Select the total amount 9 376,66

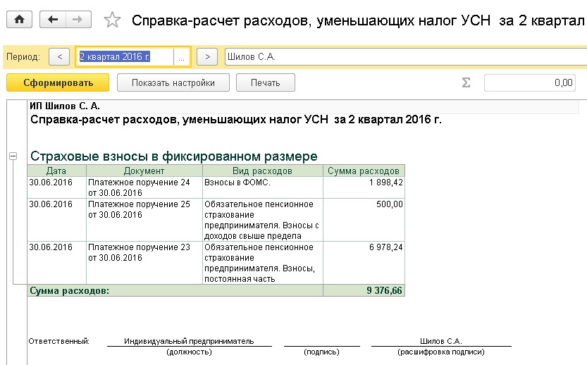364,290
